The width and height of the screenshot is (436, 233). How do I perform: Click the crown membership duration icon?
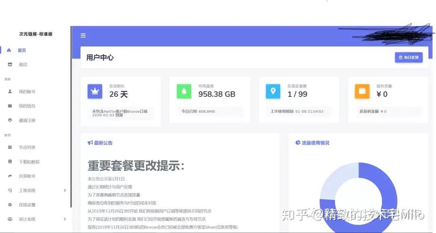(x=95, y=91)
